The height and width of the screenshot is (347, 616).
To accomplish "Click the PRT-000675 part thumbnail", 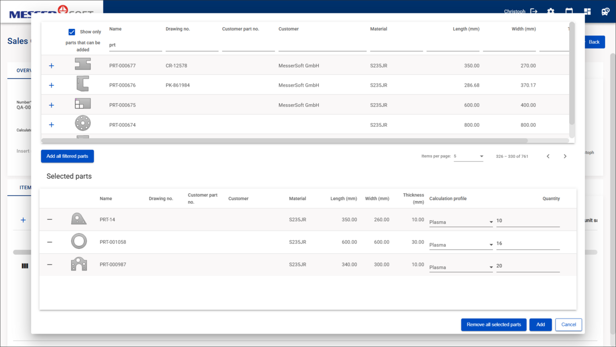I will (x=82, y=104).
